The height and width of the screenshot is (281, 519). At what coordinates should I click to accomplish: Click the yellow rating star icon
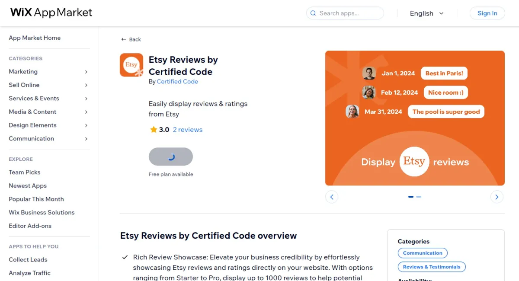[x=154, y=130]
